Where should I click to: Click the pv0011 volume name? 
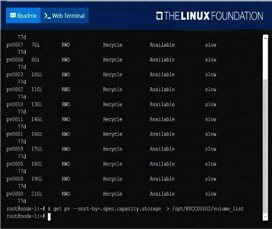click(15, 119)
